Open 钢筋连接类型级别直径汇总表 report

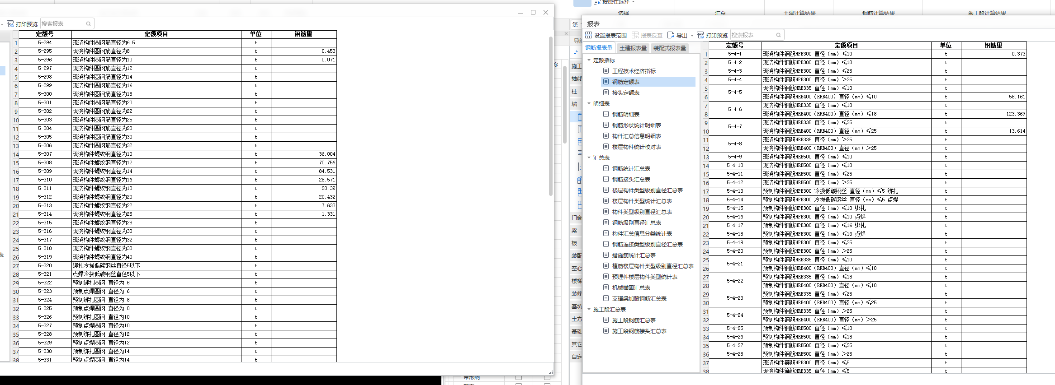pyautogui.click(x=647, y=245)
